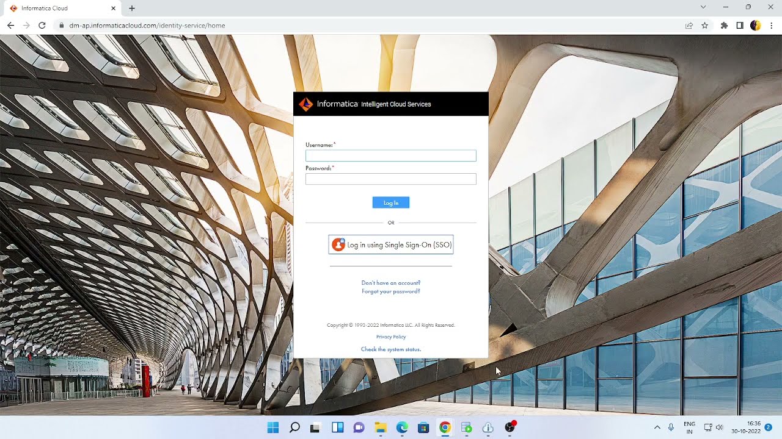Open the screen recorder taskbar app
782x439 pixels.
pos(467,427)
